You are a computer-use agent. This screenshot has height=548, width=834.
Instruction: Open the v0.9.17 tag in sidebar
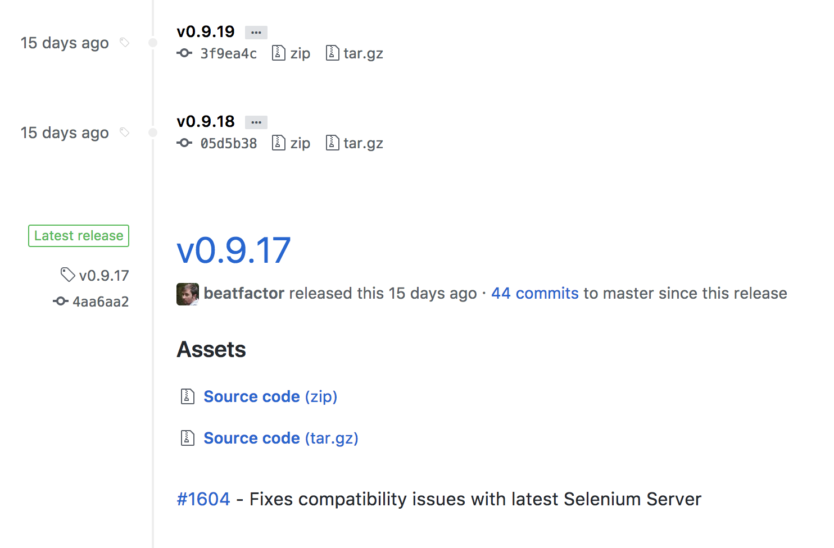(104, 276)
